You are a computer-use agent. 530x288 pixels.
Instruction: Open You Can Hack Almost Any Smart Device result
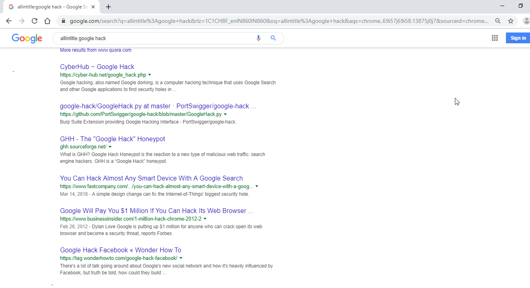[151, 178]
